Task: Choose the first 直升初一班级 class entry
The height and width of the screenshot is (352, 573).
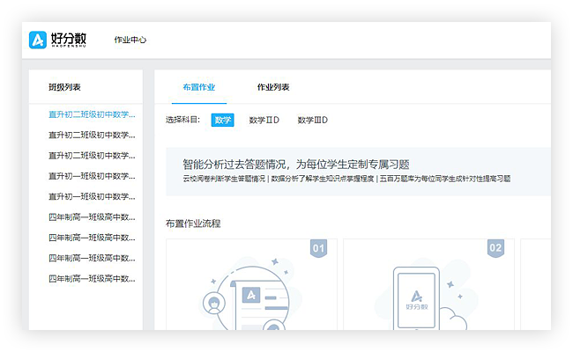Action: click(x=92, y=176)
